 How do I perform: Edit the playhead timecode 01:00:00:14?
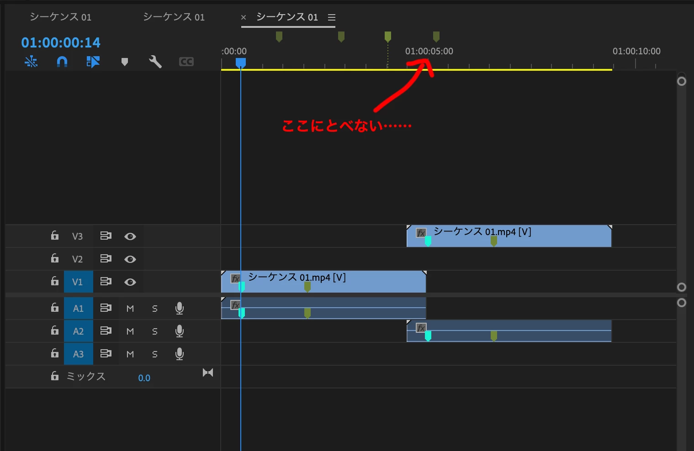[61, 42]
